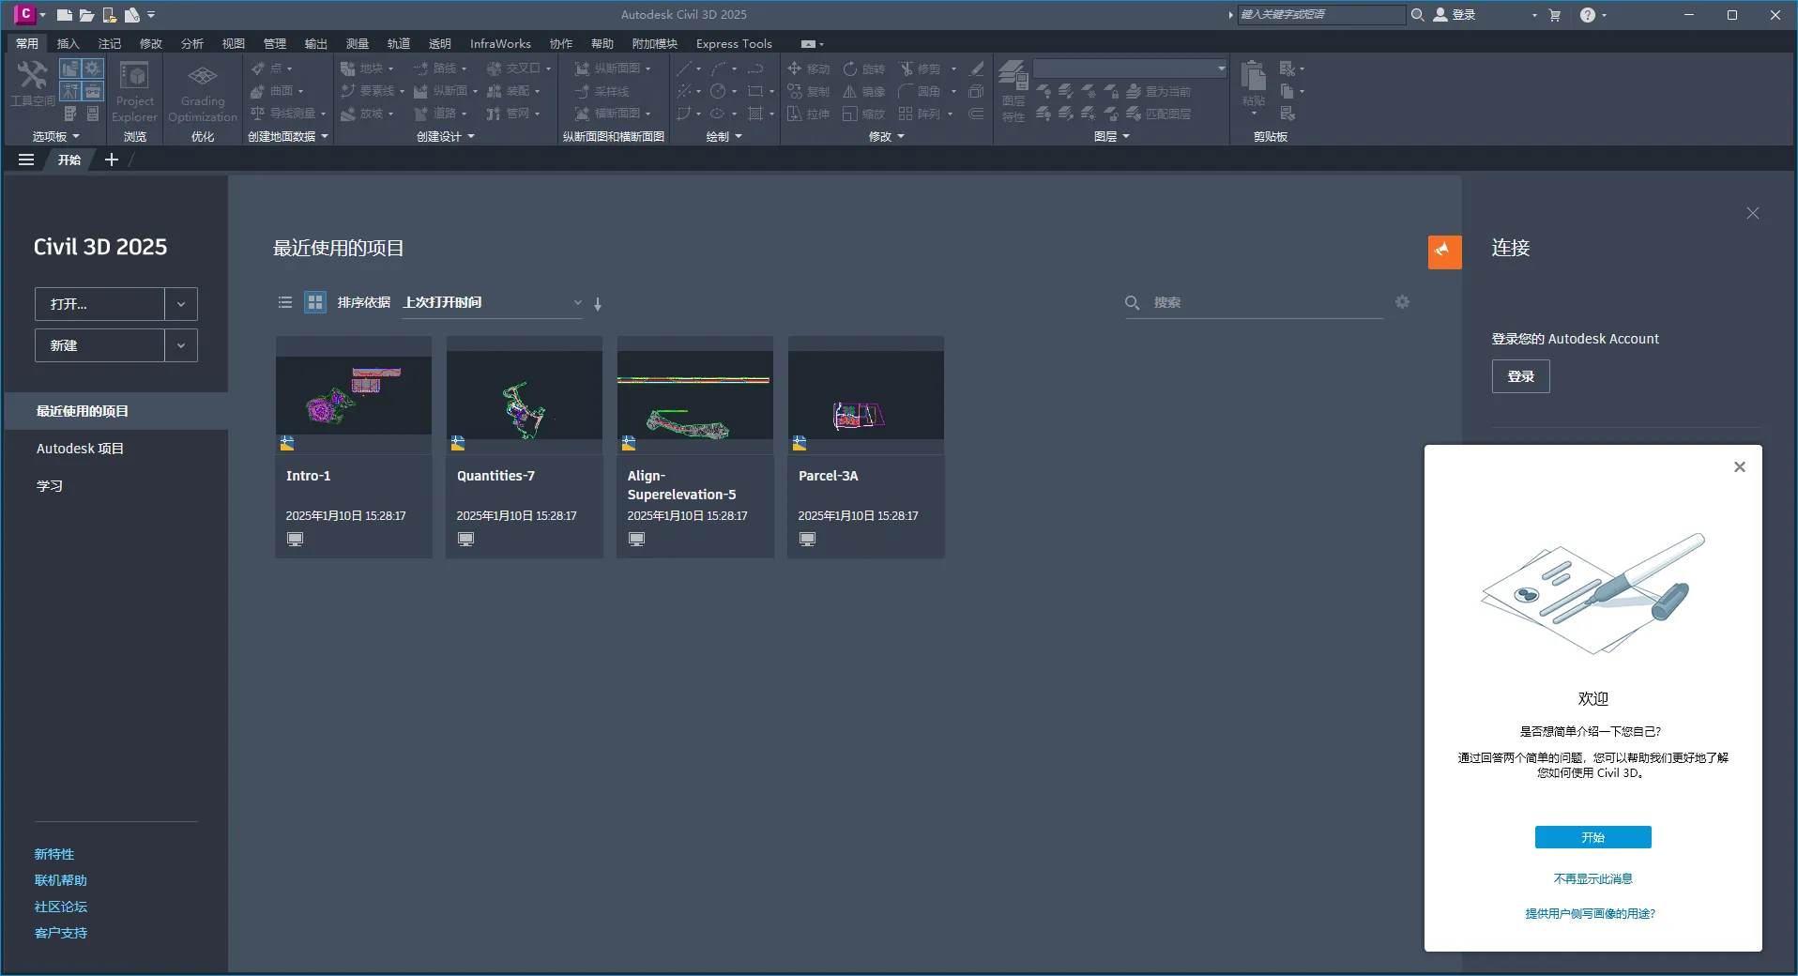Click the recent-projects settings gear icon

click(x=1402, y=302)
